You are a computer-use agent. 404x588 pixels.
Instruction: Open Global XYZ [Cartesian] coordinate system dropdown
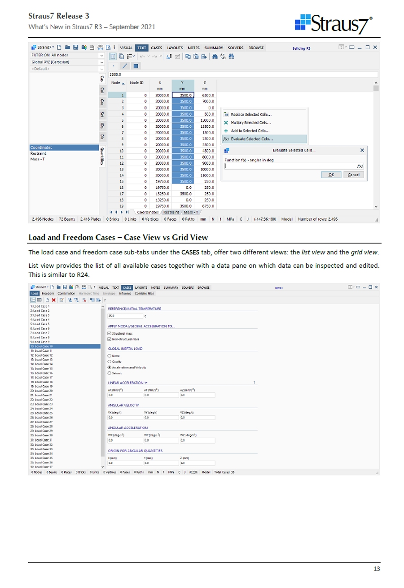tap(100, 62)
